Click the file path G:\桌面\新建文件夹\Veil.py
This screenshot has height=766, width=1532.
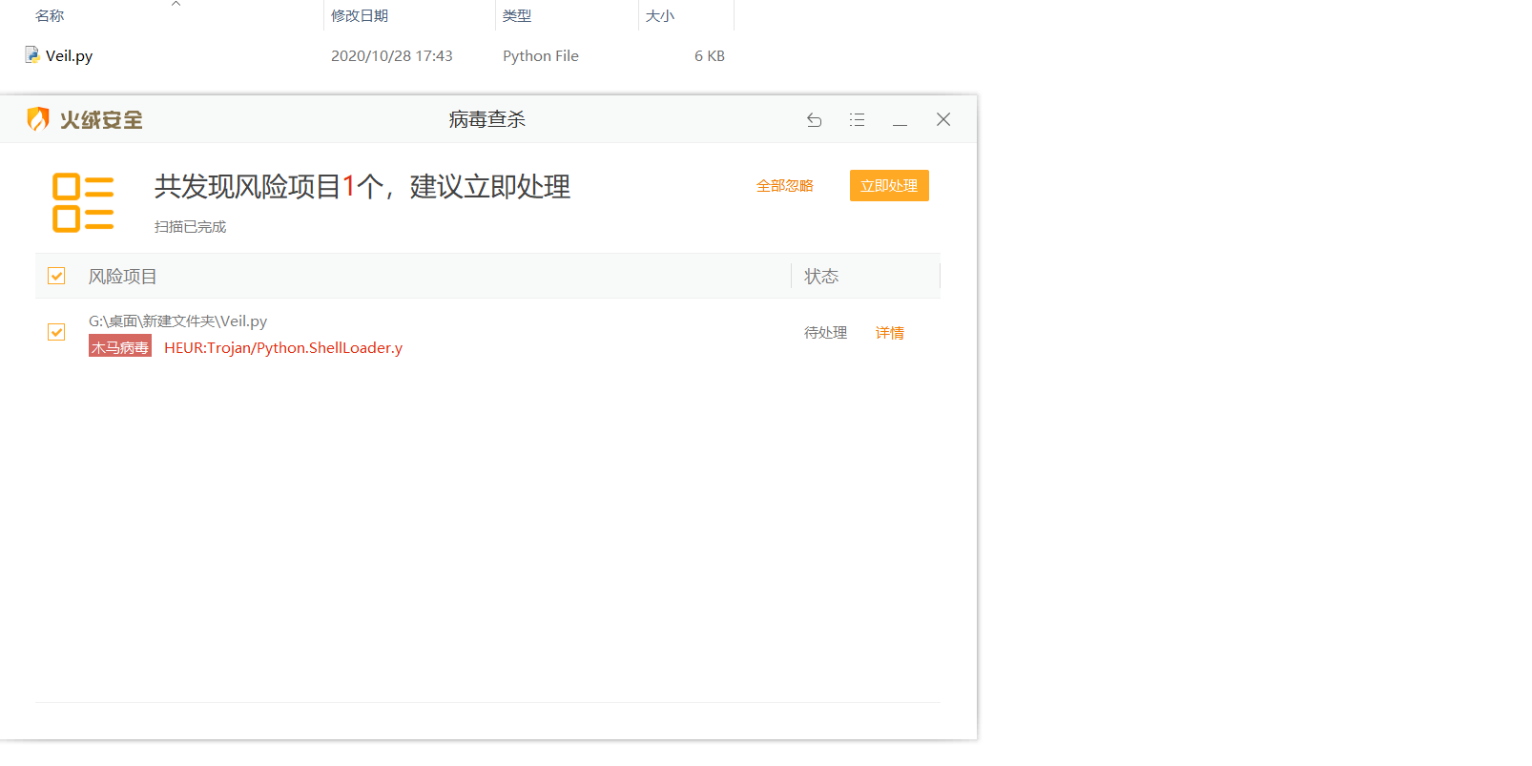click(178, 321)
